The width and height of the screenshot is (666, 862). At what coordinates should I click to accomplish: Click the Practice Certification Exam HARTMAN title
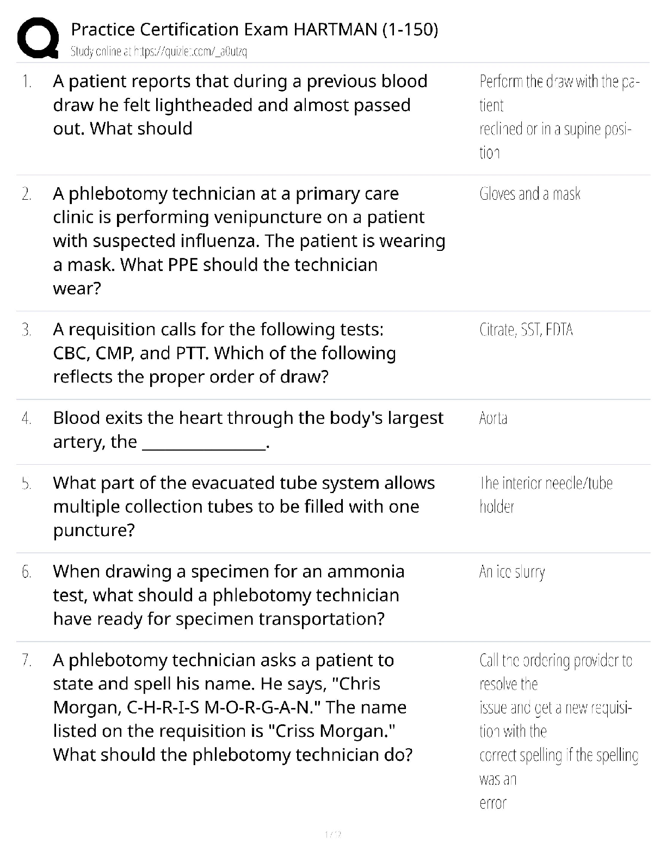[x=254, y=29]
